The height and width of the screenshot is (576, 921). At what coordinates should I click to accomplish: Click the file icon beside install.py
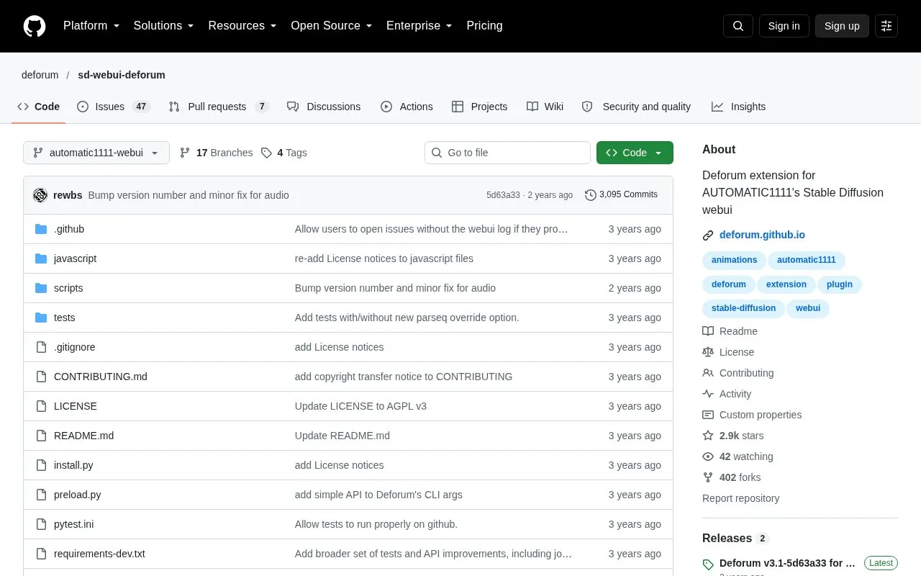tap(41, 465)
